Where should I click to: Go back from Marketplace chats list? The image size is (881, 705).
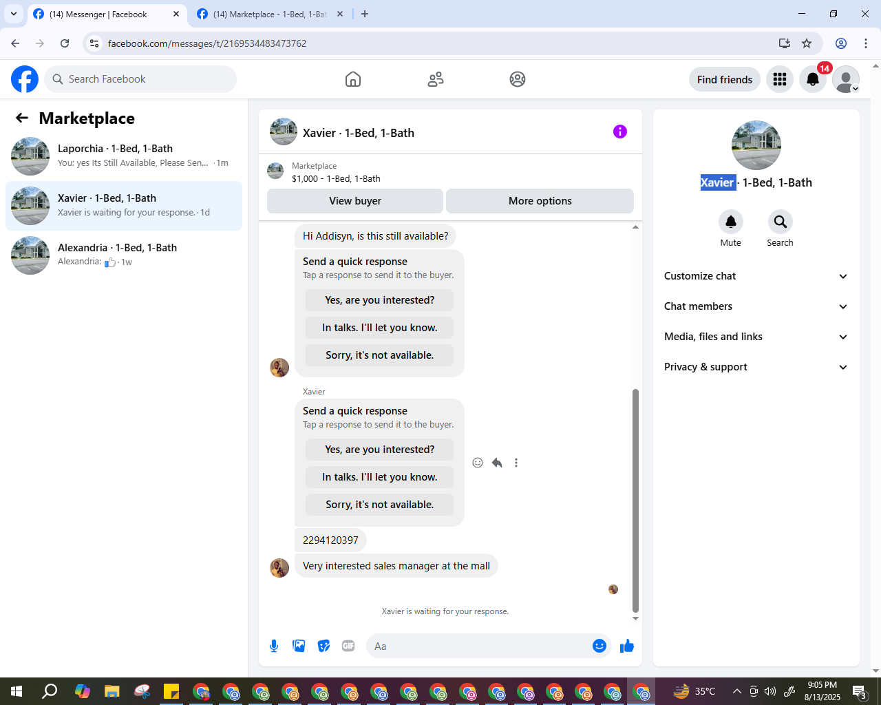tap(22, 118)
